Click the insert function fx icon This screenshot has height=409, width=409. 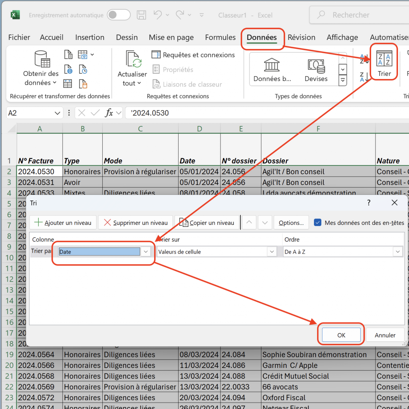(109, 113)
